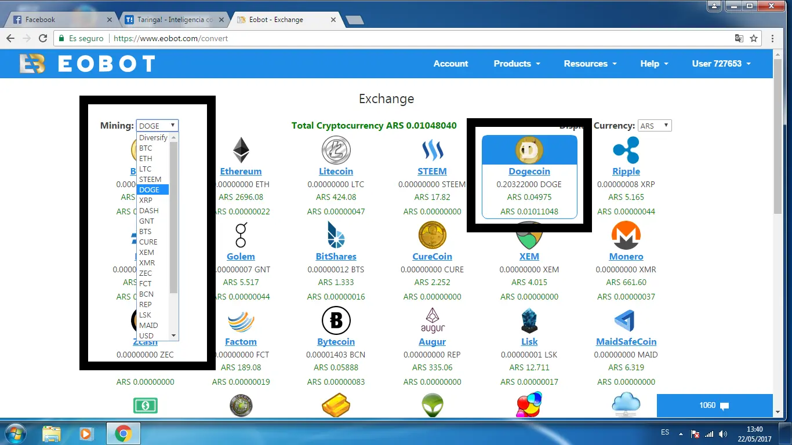Pick LTC from the Mining list
The height and width of the screenshot is (445, 792).
[153, 169]
